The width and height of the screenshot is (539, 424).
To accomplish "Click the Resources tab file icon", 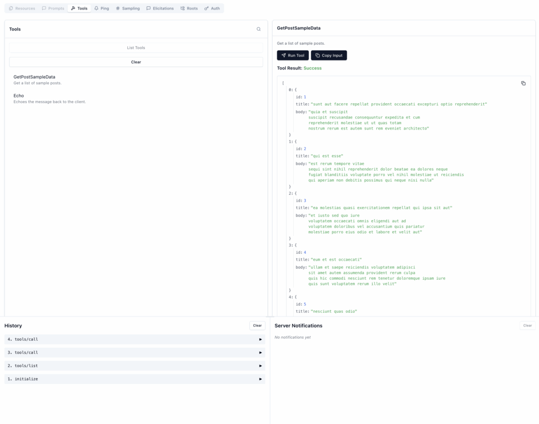I will tap(11, 8).
